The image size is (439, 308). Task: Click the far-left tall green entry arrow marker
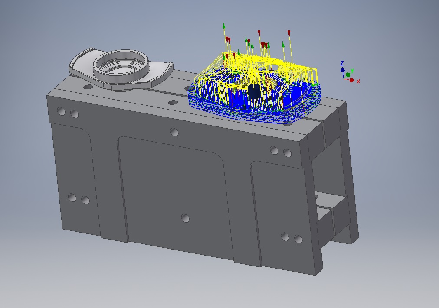coord(224,26)
